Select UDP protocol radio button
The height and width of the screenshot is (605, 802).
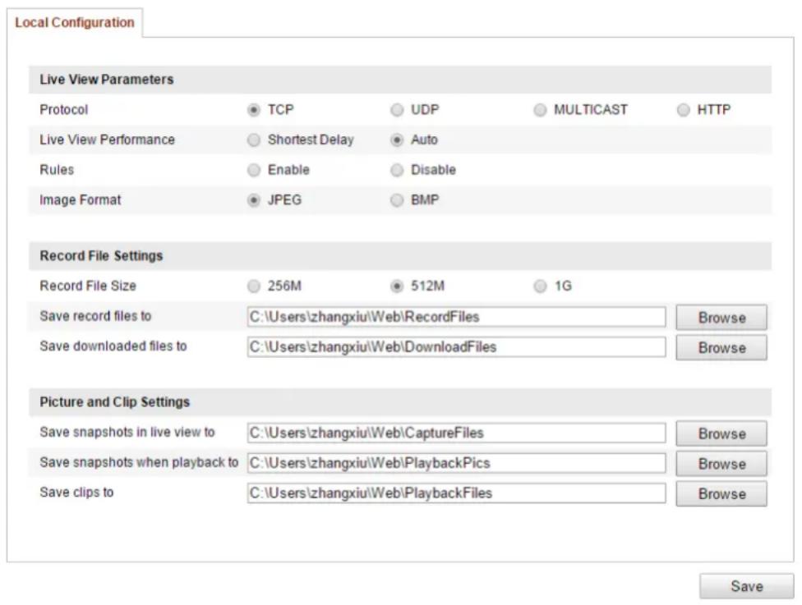[x=397, y=110]
